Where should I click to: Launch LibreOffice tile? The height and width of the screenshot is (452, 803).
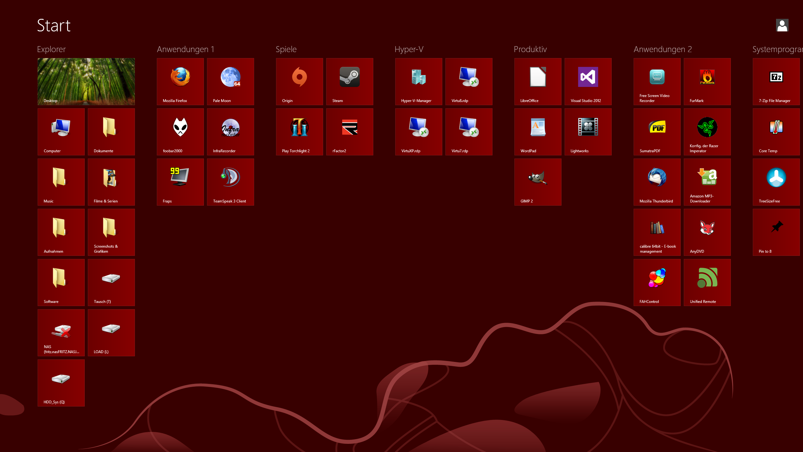pyautogui.click(x=538, y=82)
